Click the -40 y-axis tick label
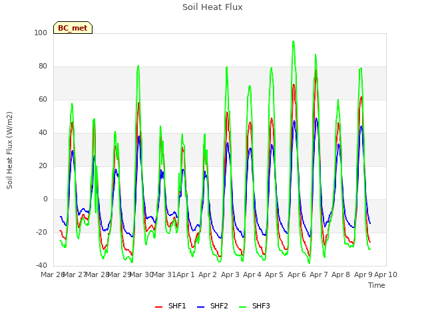The height and width of the screenshot is (319, 426). click(41, 265)
